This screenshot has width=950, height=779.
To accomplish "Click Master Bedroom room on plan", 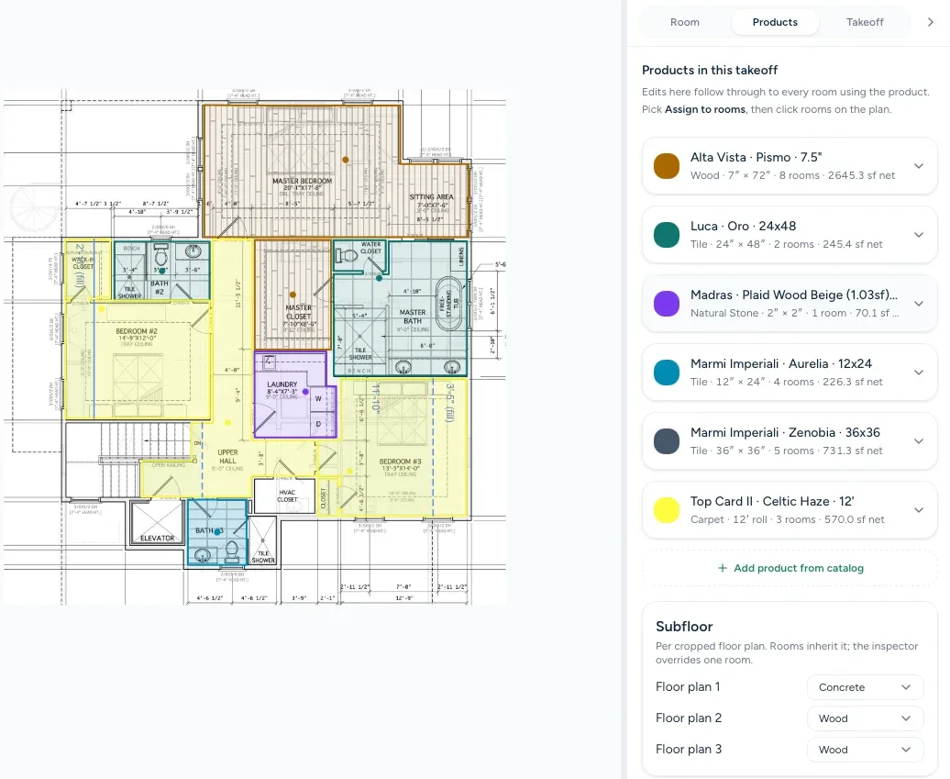I will 302,170.
